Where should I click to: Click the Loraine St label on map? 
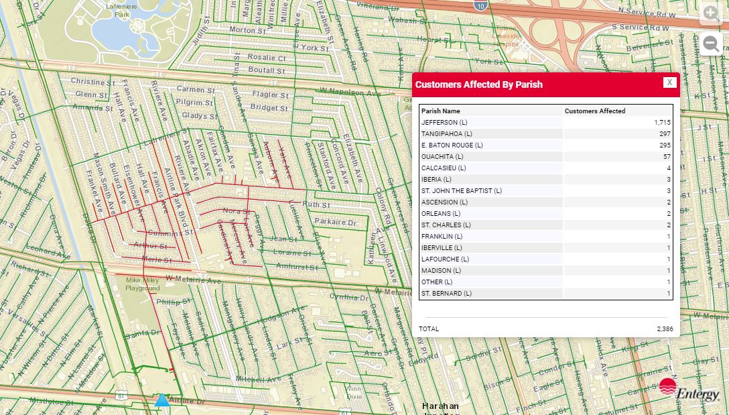coord(292,253)
